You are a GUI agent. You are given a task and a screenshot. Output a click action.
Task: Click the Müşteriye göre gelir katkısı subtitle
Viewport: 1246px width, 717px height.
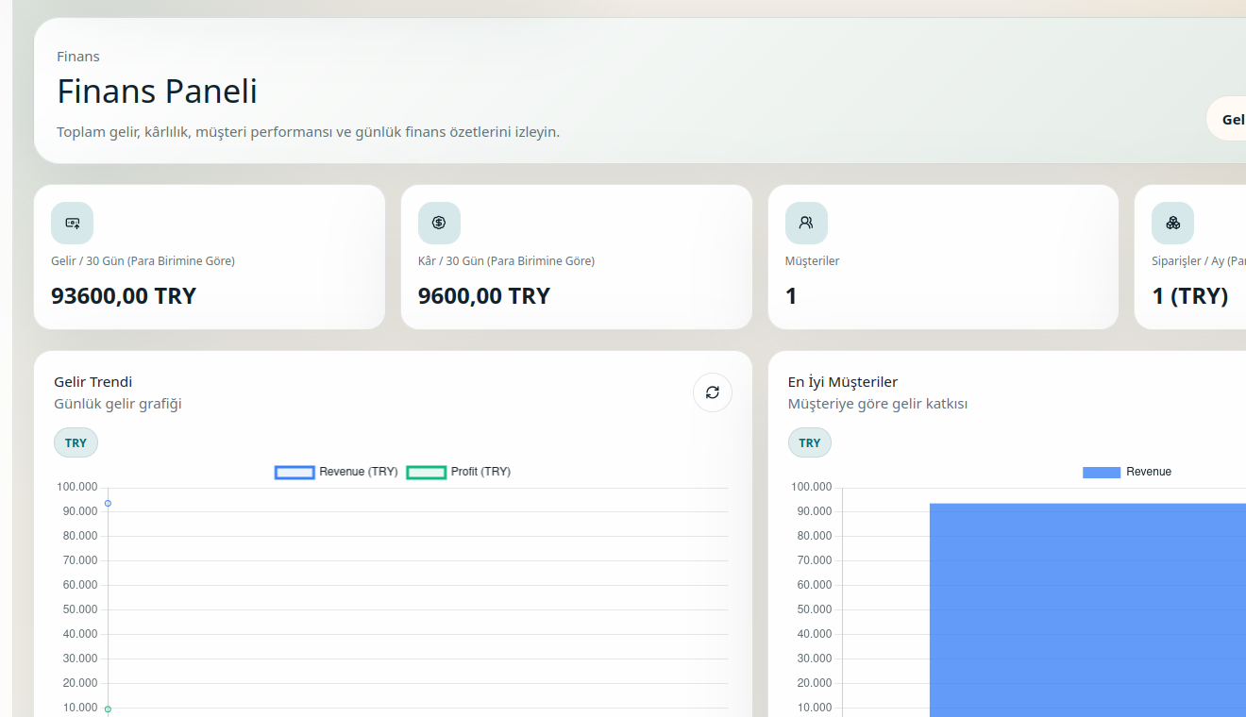[878, 404]
